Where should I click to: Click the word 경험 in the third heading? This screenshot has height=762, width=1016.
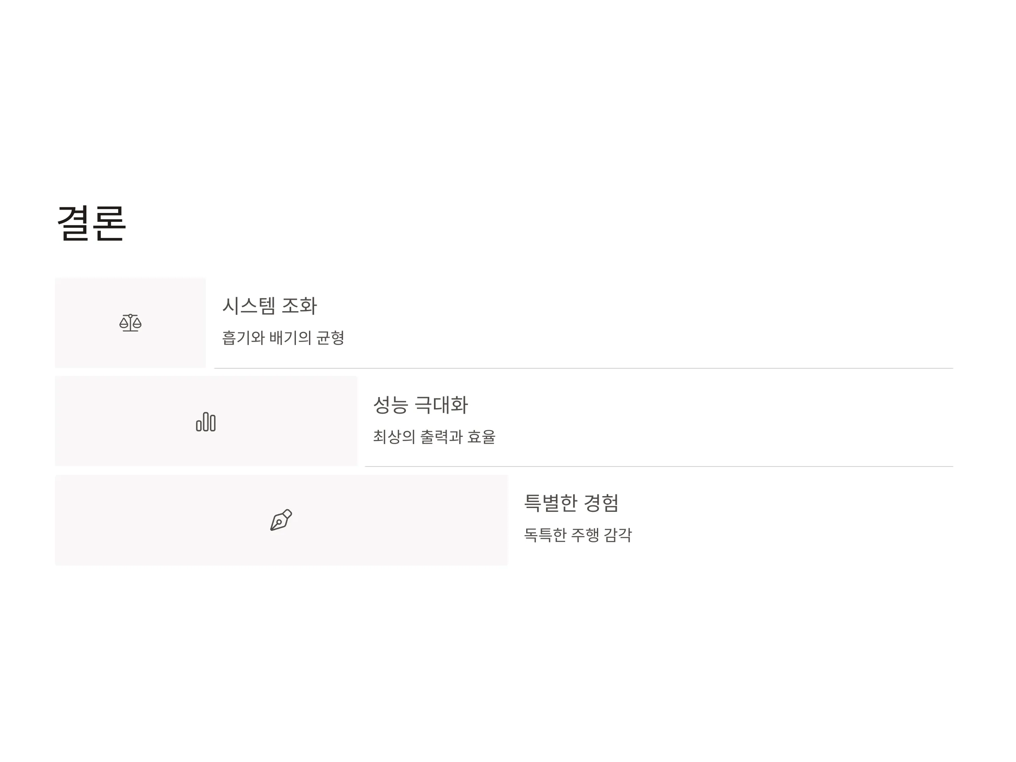(x=601, y=503)
